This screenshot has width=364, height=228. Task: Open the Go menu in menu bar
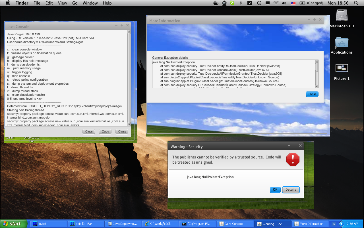tap(75, 3)
